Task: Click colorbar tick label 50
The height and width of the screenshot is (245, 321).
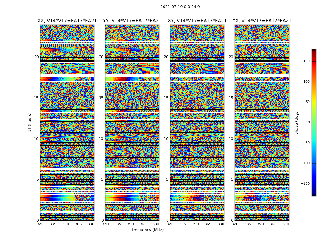Action: (308, 102)
